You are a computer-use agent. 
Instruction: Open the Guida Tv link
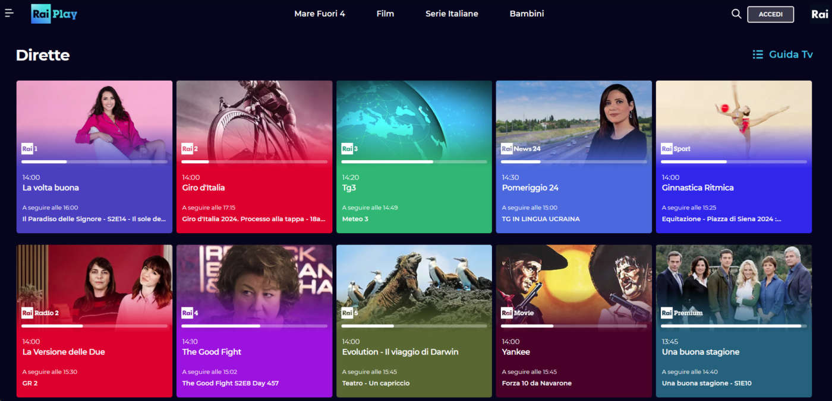pyautogui.click(x=782, y=55)
